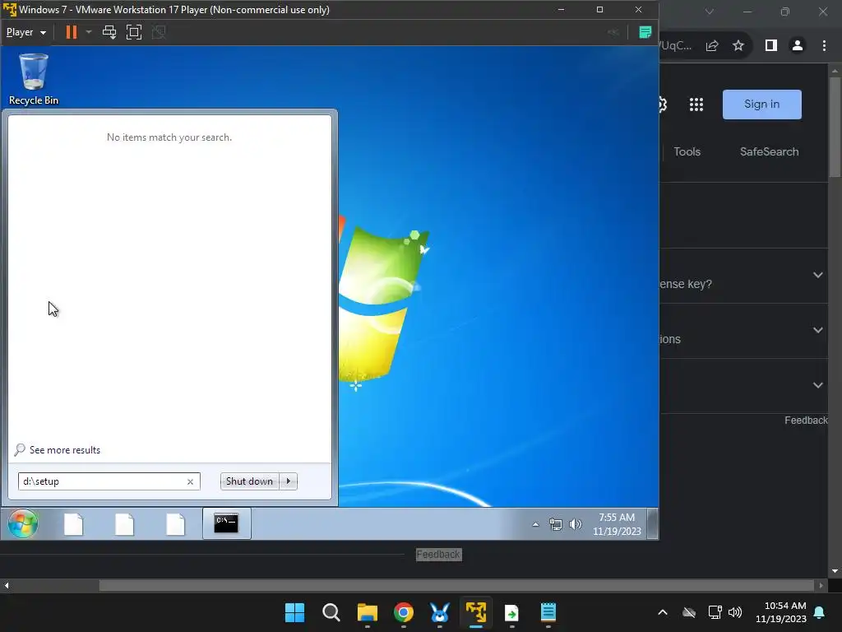Viewport: 842px width, 632px height.
Task: Open Chrome tab search chevron
Action: coord(710,12)
